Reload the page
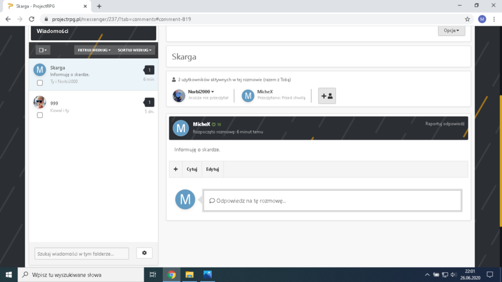This screenshot has height=282, width=502. [32, 19]
